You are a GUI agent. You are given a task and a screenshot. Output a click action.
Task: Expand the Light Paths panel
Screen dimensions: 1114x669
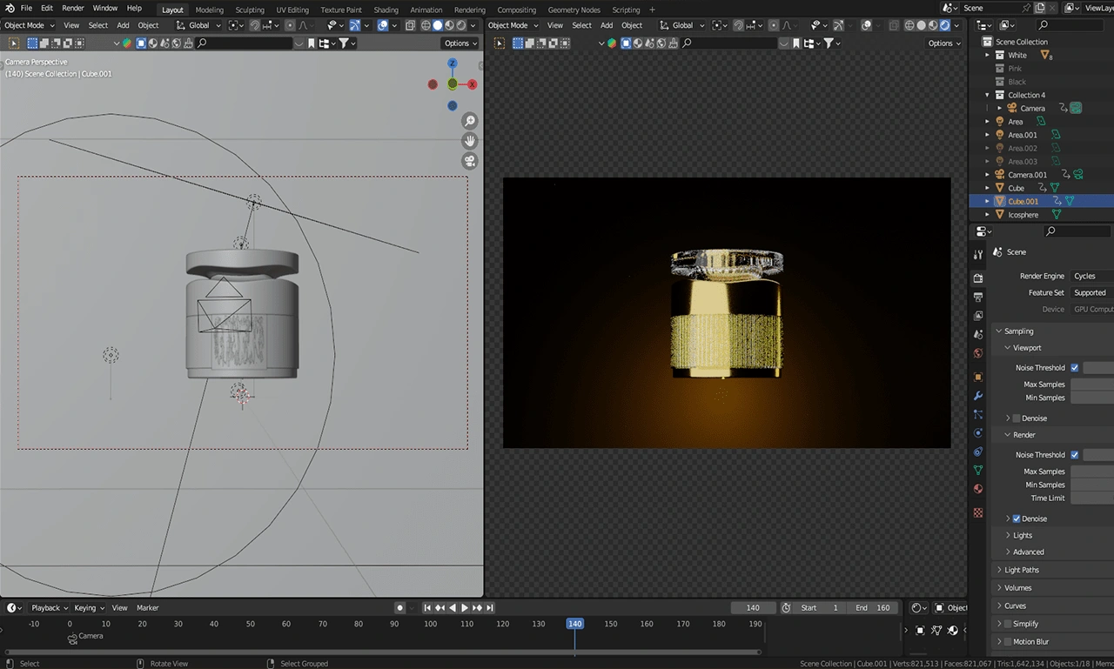pyautogui.click(x=1022, y=570)
